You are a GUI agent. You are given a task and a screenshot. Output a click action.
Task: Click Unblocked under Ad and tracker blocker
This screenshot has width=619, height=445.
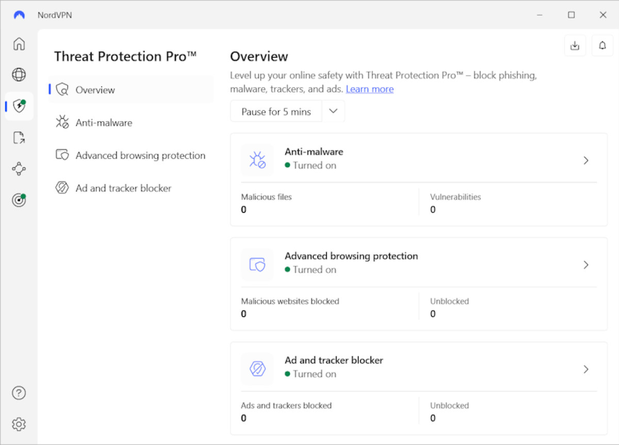pos(450,405)
